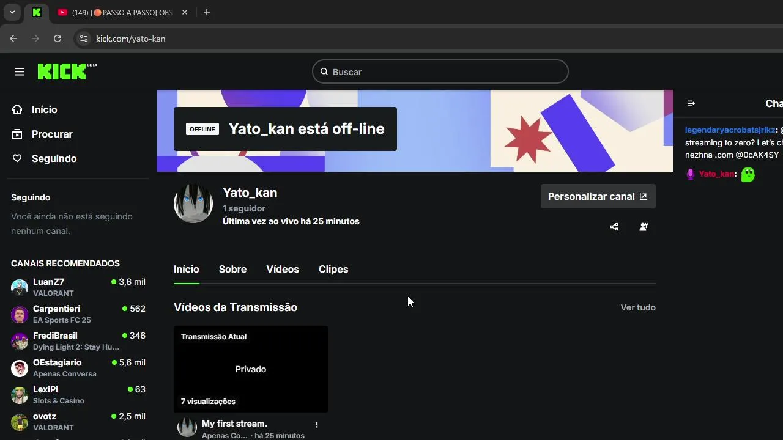Click LuanZ7 channel avatar

[20, 287]
